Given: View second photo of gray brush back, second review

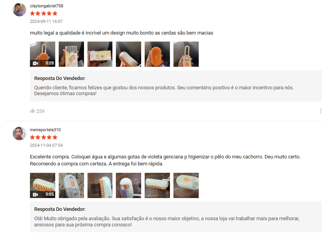Looking at the screenshot, I should pos(71,185).
